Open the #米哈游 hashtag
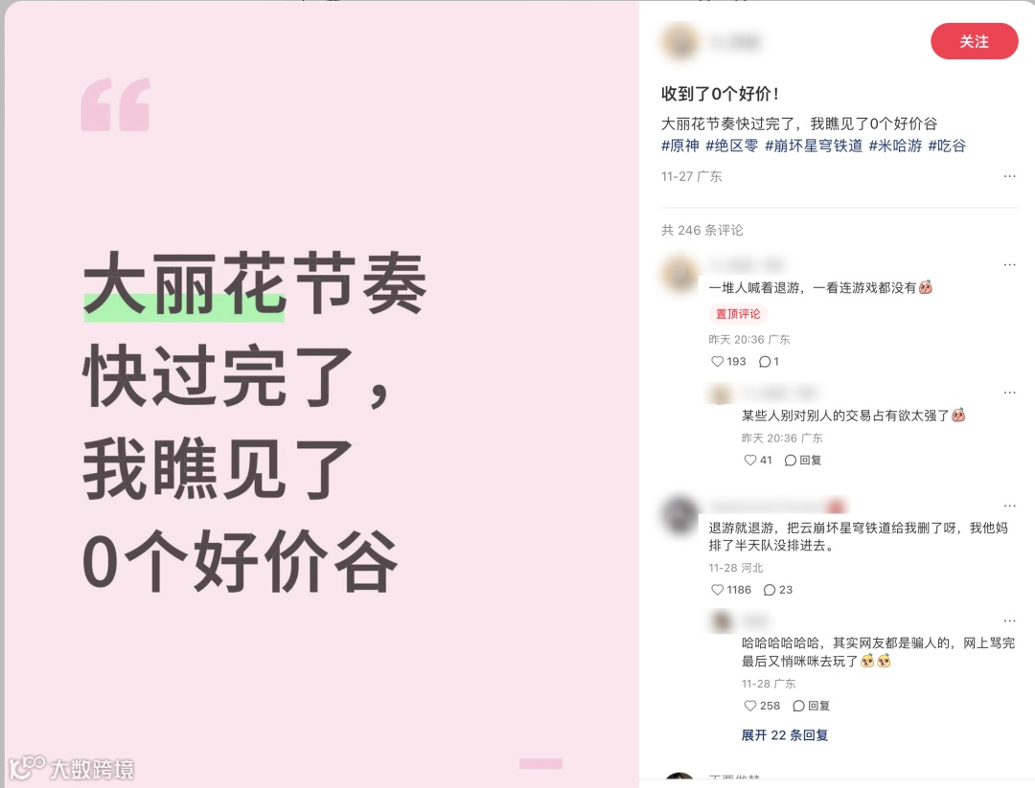This screenshot has height=788, width=1035. click(x=895, y=146)
